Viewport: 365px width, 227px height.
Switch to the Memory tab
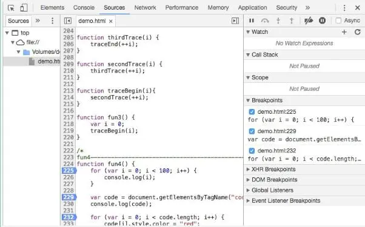[x=218, y=8]
